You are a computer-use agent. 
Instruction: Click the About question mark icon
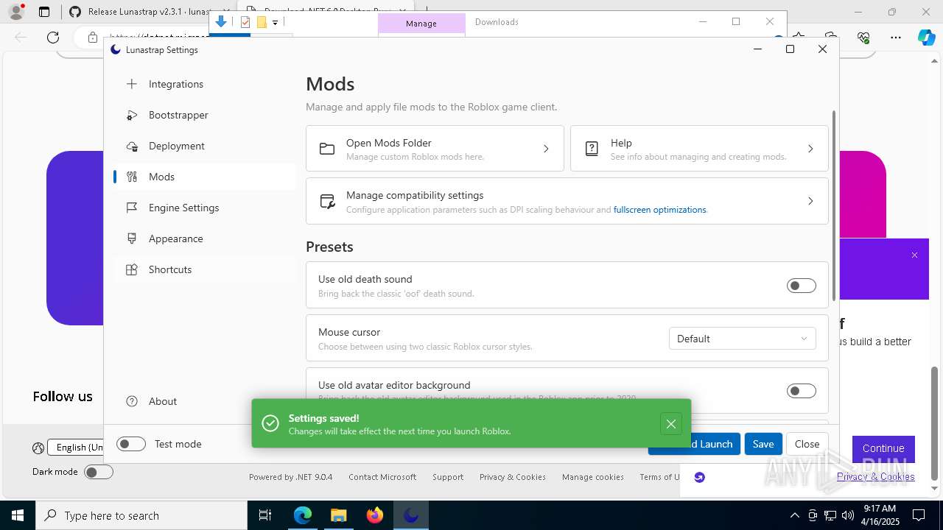(132, 401)
